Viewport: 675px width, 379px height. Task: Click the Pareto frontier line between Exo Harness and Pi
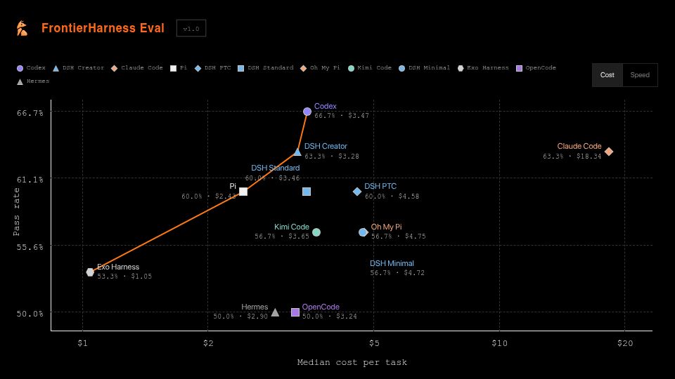167,232
